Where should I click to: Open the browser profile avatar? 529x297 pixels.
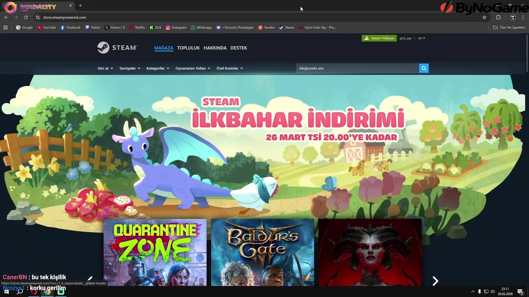click(513, 17)
